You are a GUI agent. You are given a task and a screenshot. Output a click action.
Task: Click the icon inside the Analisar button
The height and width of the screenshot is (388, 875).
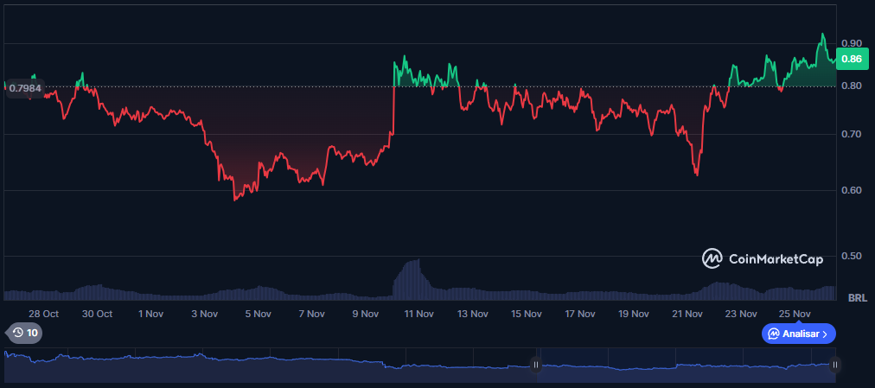772,334
